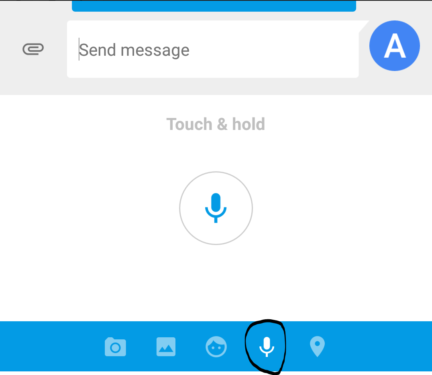
Task: Switch to voice message tab in bottom bar
Action: (x=267, y=347)
